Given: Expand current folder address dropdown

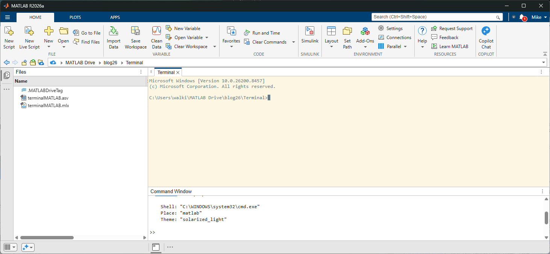Looking at the screenshot, I should [544, 62].
